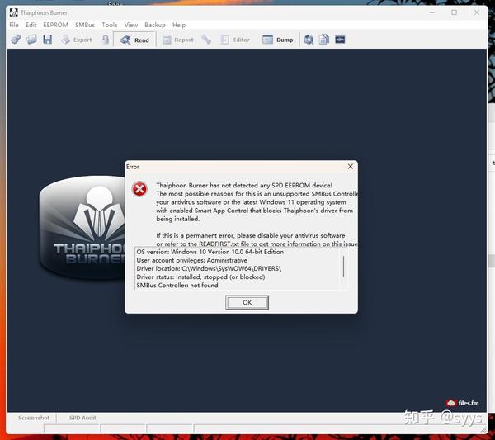This screenshot has height=440, width=495.
Task: Open the Help menu
Action: click(179, 25)
